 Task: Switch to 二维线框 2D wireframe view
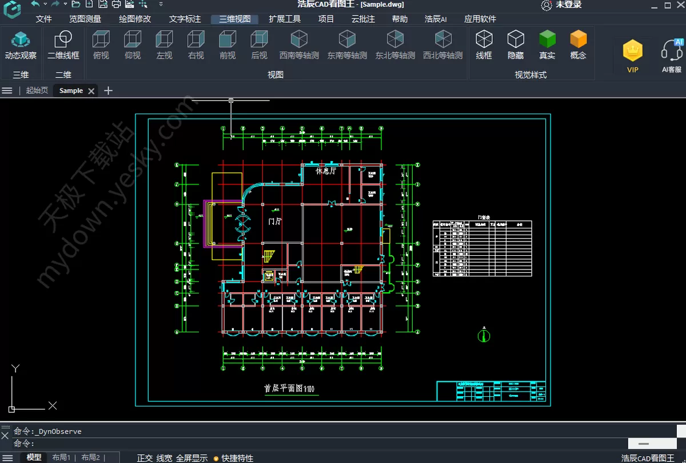[x=63, y=46]
